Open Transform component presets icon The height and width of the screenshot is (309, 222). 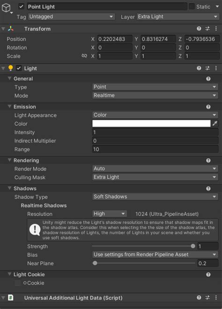(x=207, y=29)
